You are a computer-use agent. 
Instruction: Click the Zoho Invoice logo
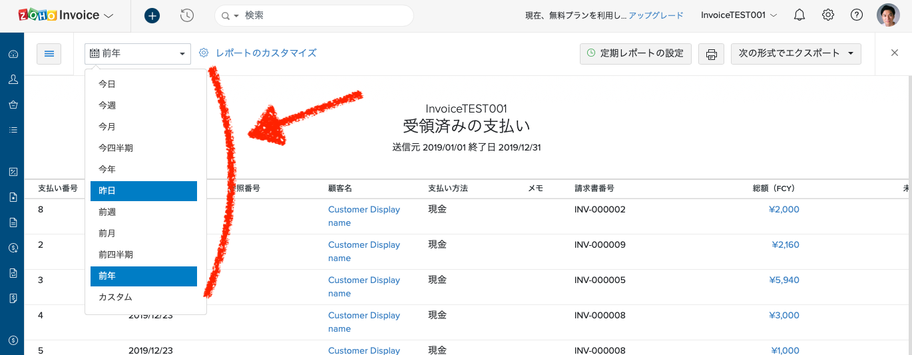click(59, 15)
